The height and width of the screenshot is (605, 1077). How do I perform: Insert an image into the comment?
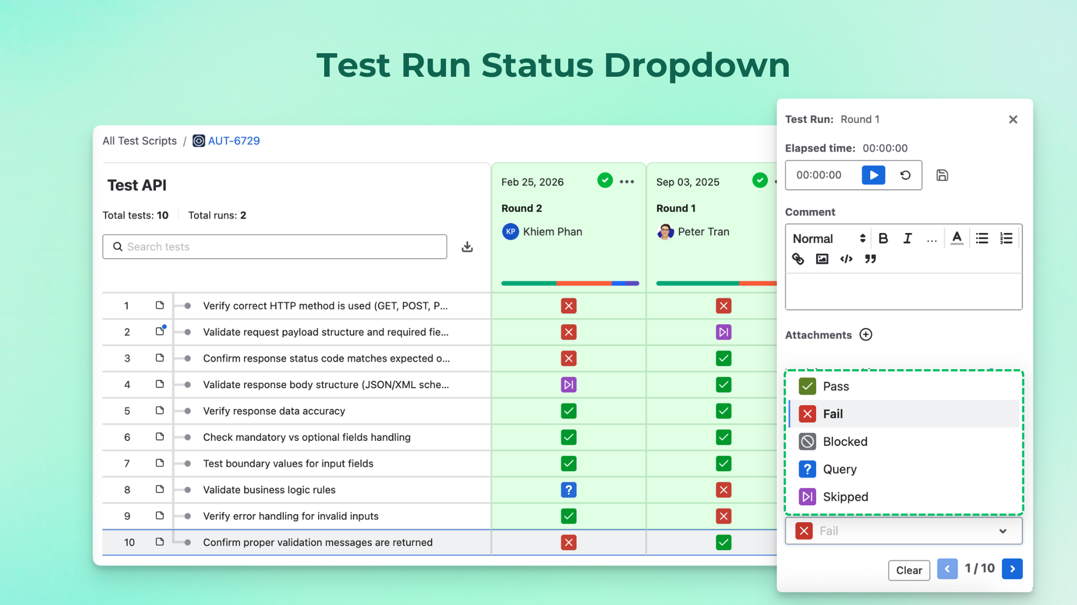(x=822, y=259)
